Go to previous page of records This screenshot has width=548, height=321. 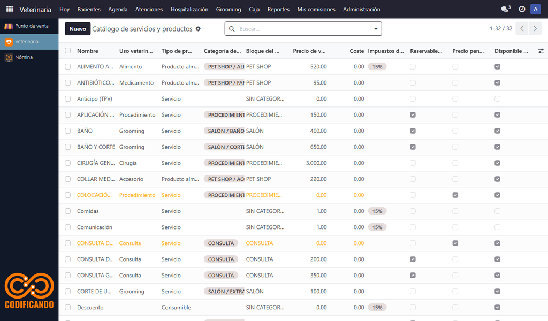point(522,29)
